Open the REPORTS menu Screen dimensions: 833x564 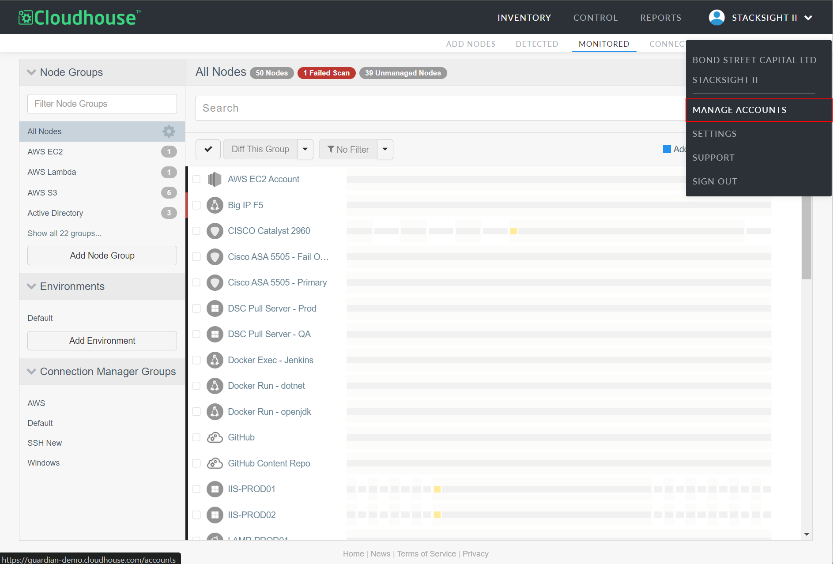pyautogui.click(x=661, y=18)
